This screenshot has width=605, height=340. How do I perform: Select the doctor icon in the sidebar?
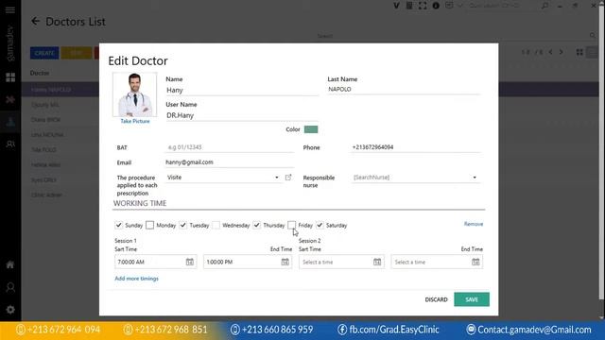coord(10,122)
